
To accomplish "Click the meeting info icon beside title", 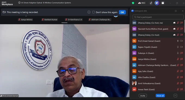I will pos(19,3).
